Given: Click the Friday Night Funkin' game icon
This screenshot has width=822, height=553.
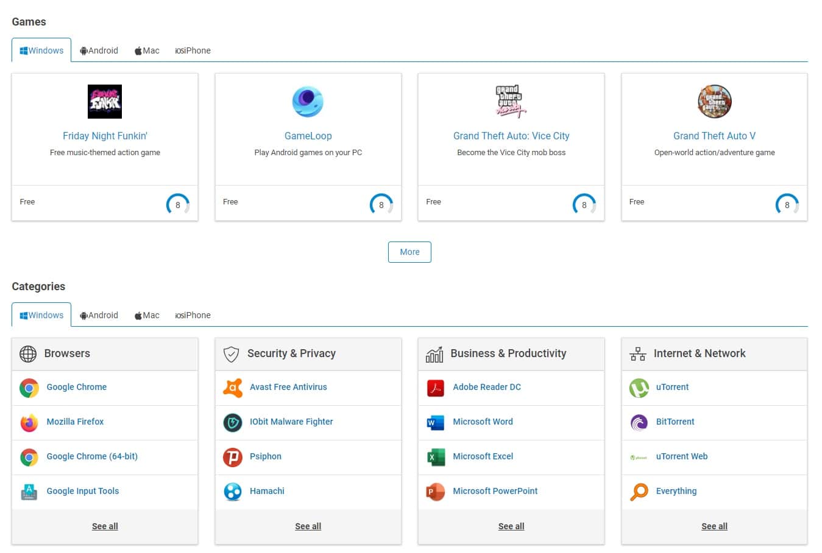Looking at the screenshot, I should [105, 102].
